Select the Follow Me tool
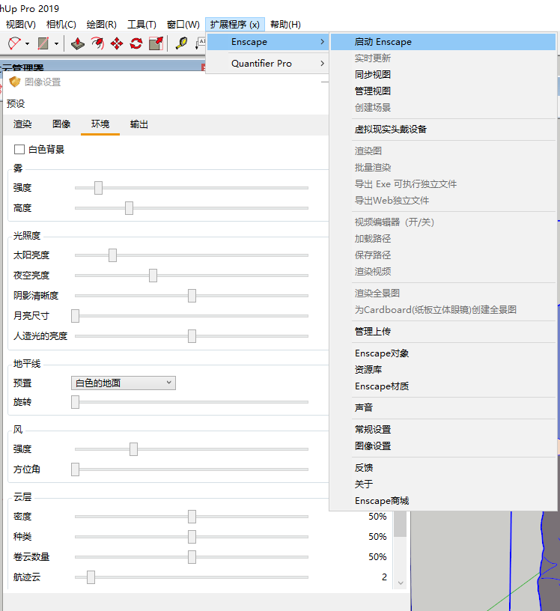The height and width of the screenshot is (611, 560). click(x=97, y=43)
